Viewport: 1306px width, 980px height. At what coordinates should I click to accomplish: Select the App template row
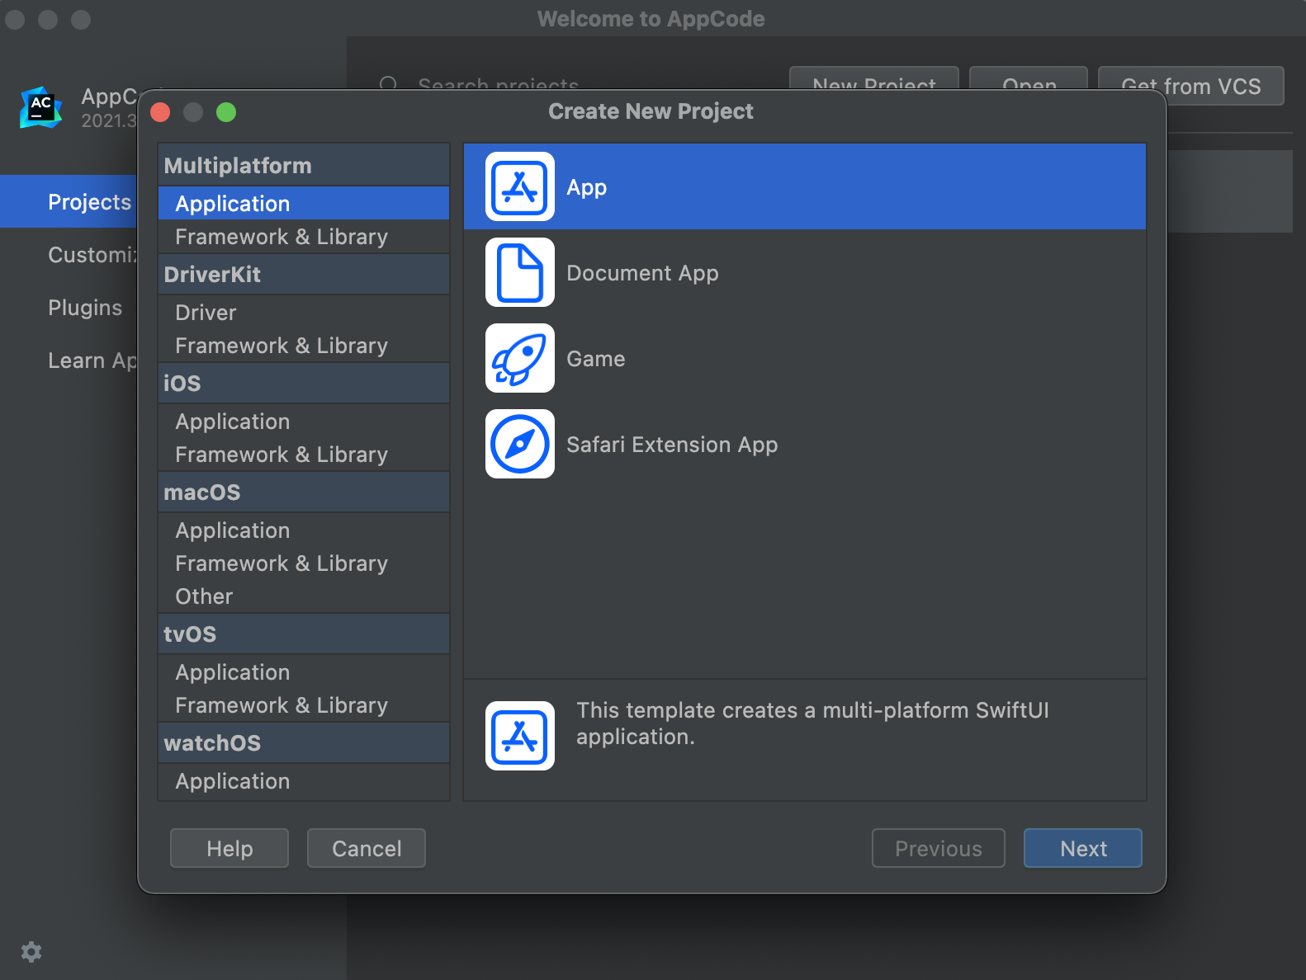(805, 186)
